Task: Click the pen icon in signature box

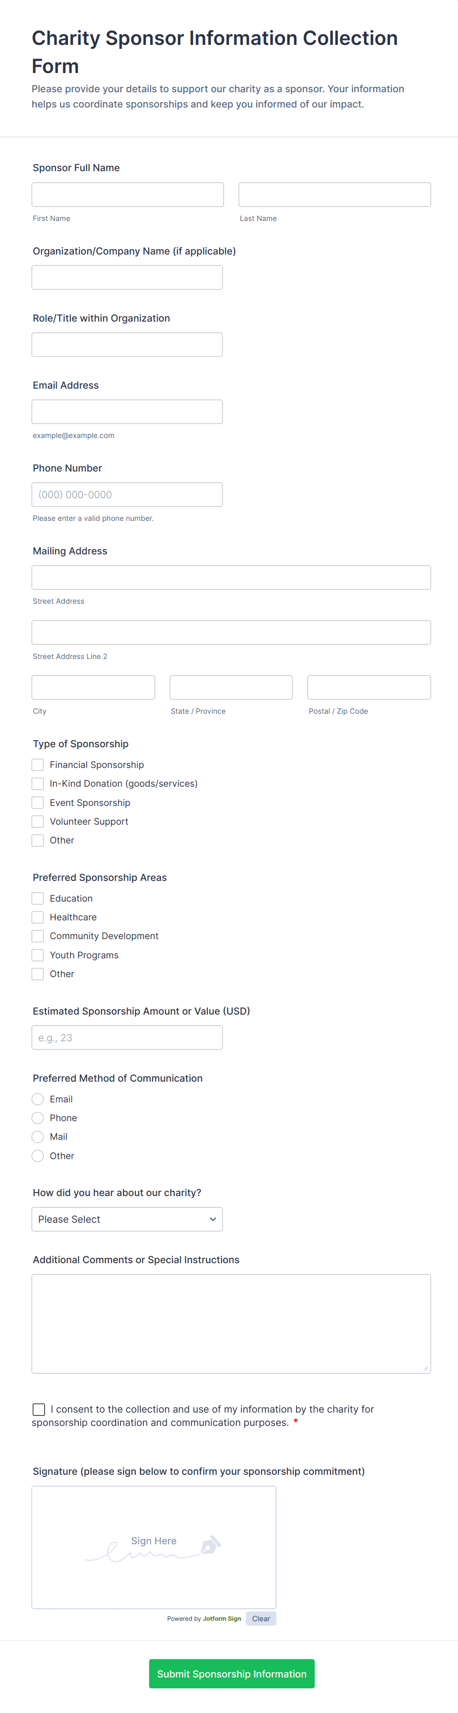Action: pyautogui.click(x=210, y=1545)
